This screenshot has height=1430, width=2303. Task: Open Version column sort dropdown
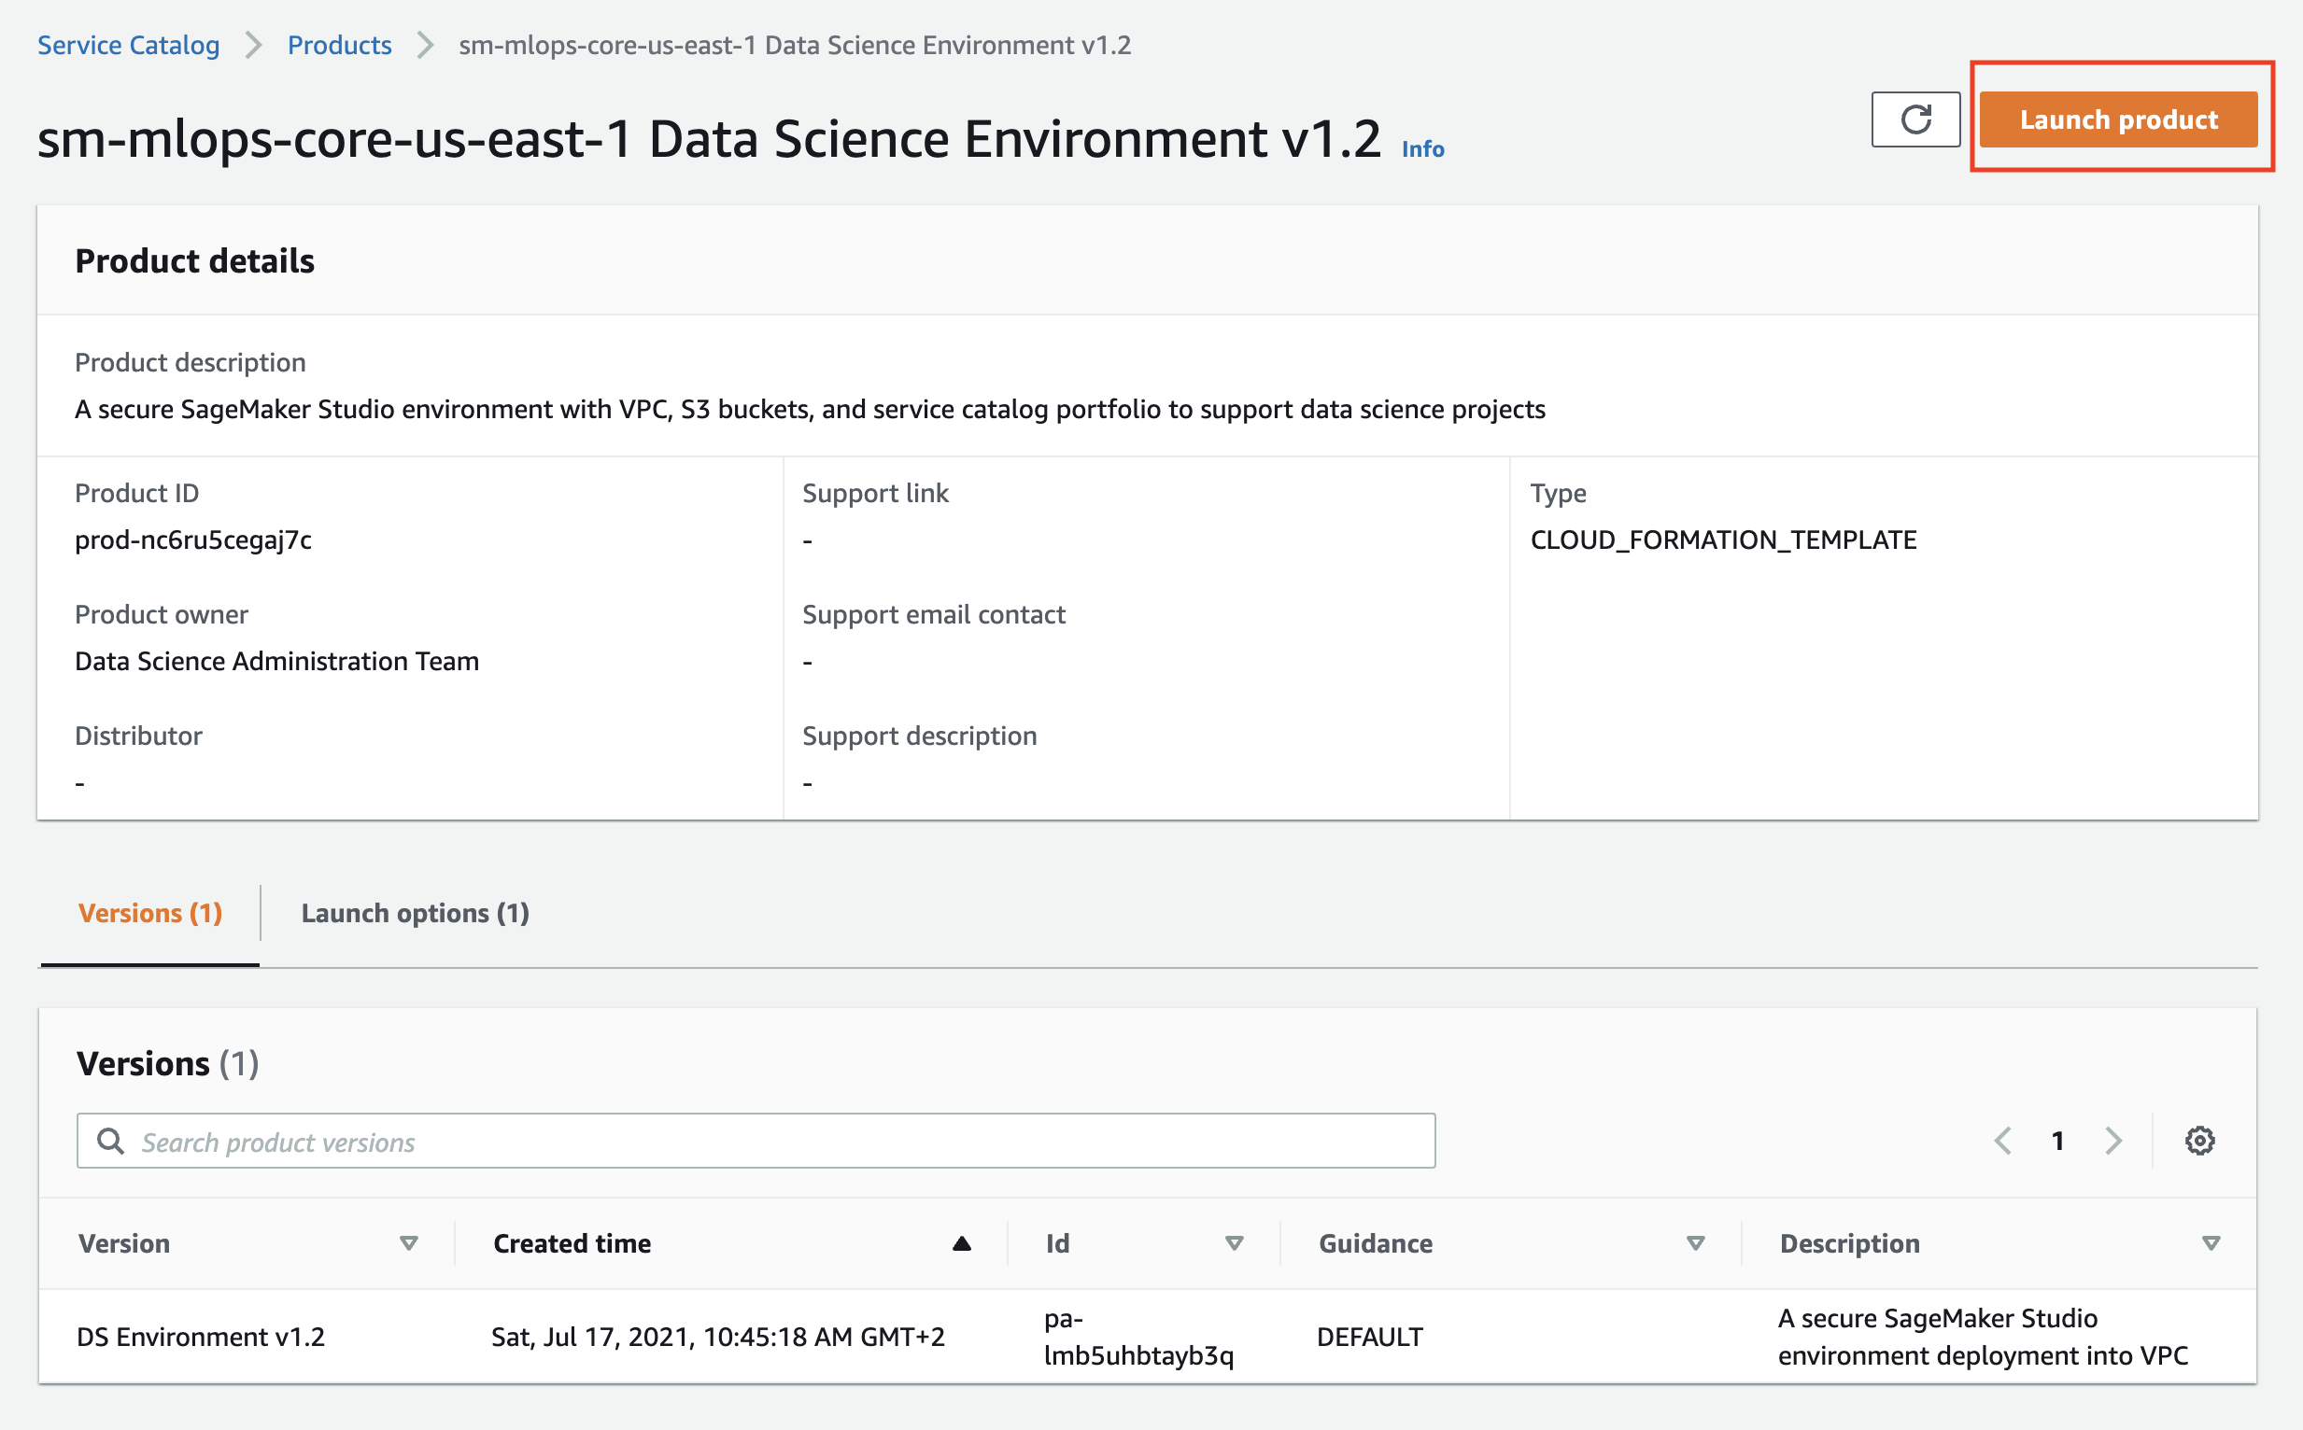[x=409, y=1243]
